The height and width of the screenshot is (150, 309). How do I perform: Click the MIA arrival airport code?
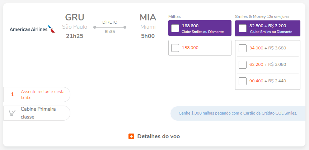click(x=148, y=17)
